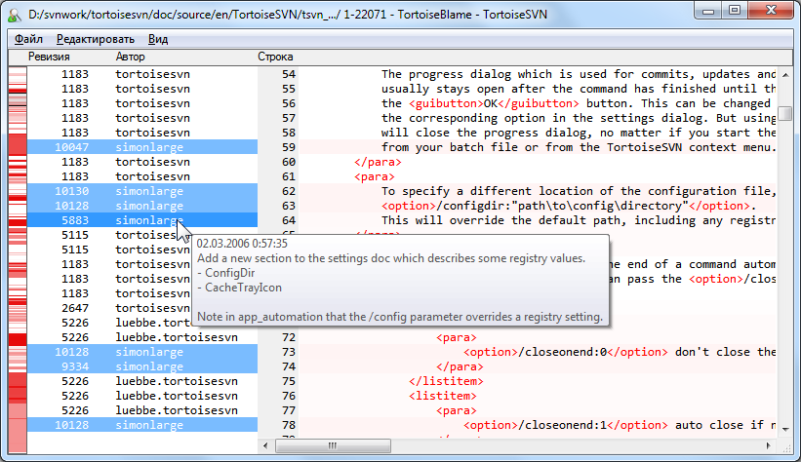Select revision 10130 row
The height and width of the screenshot is (462, 801).
pyautogui.click(x=142, y=191)
